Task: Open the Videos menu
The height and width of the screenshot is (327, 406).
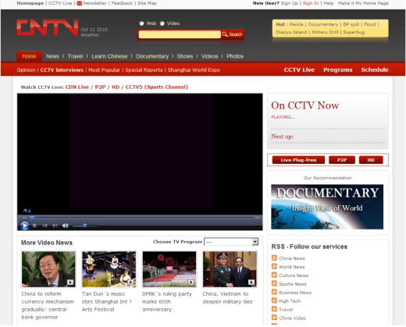Action: [209, 56]
